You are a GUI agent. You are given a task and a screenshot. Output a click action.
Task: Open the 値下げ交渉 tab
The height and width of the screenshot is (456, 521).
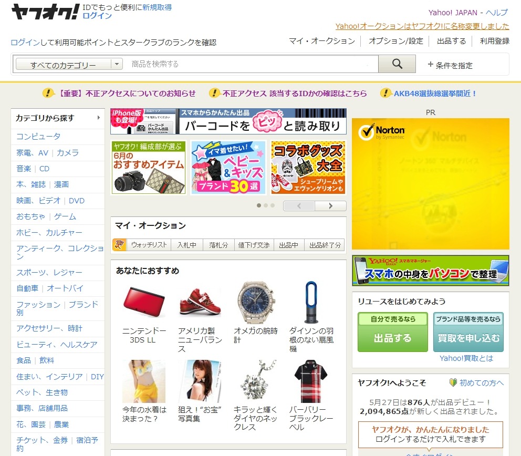[x=254, y=245]
